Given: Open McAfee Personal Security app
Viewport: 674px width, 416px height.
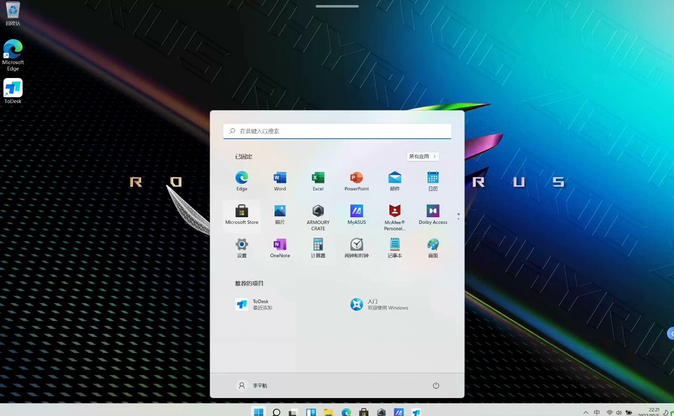Looking at the screenshot, I should (394, 215).
